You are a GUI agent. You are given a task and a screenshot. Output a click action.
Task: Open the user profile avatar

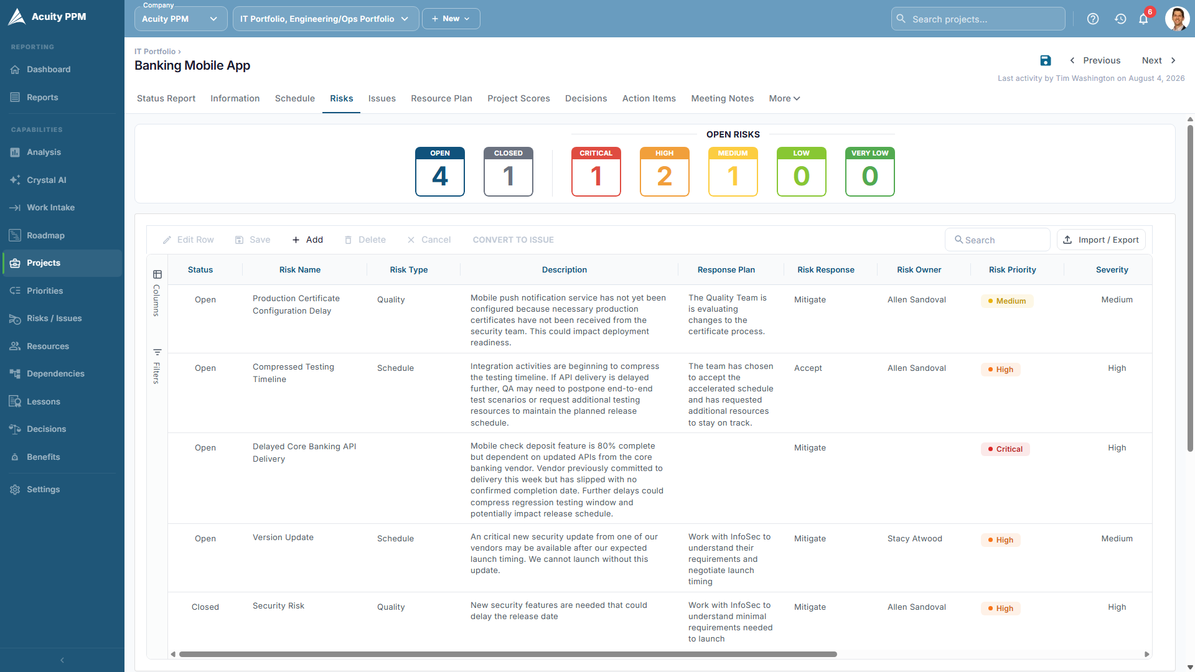tap(1177, 19)
